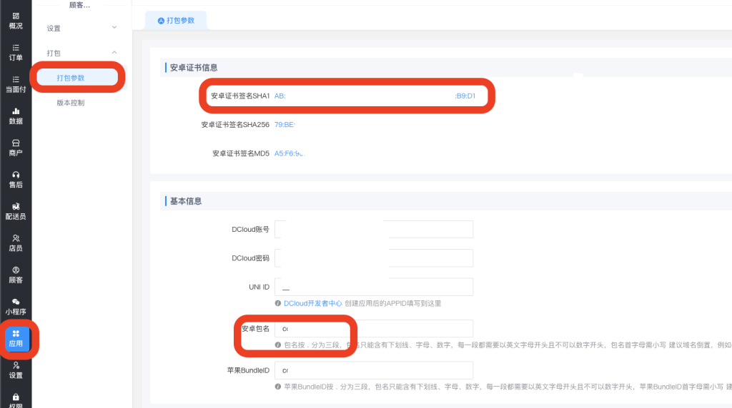Screen dimensions: 732x408
Task: Open the 数据 data chart icon
Action: coord(16,116)
